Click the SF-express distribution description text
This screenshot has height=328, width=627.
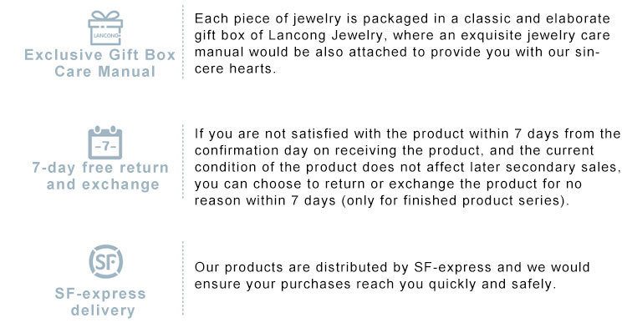point(392,275)
